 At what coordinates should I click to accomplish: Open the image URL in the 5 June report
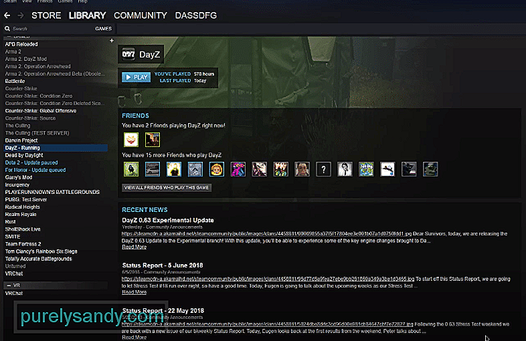pos(268,279)
